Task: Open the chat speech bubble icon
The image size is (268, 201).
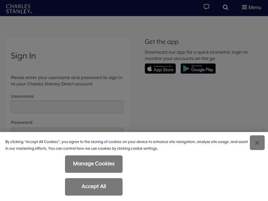Action: [x=206, y=7]
